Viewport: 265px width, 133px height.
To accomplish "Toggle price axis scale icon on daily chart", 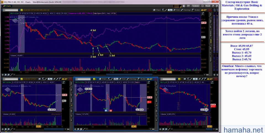I will (x=212, y=82).
